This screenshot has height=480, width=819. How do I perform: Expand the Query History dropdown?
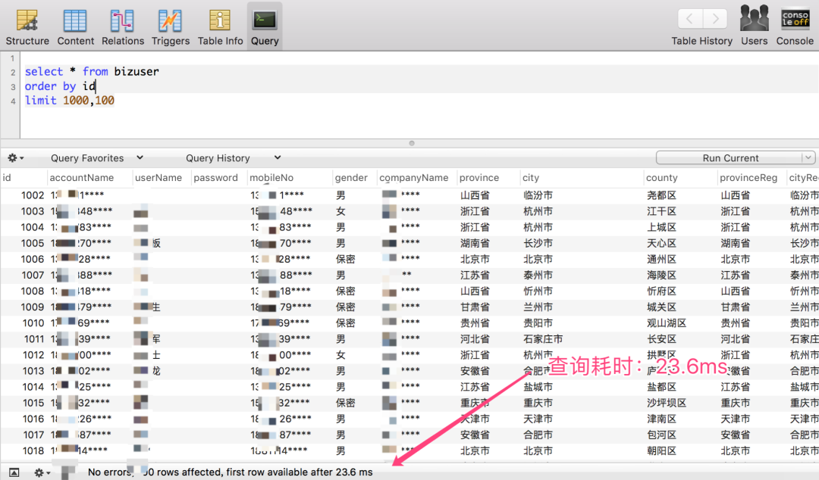point(233,158)
